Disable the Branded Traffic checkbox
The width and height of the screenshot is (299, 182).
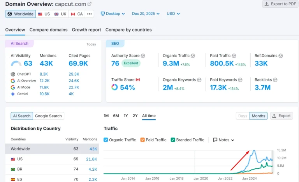[173, 140]
